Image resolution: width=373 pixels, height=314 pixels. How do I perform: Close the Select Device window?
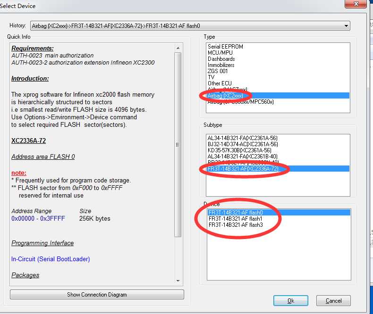tap(354, 4)
